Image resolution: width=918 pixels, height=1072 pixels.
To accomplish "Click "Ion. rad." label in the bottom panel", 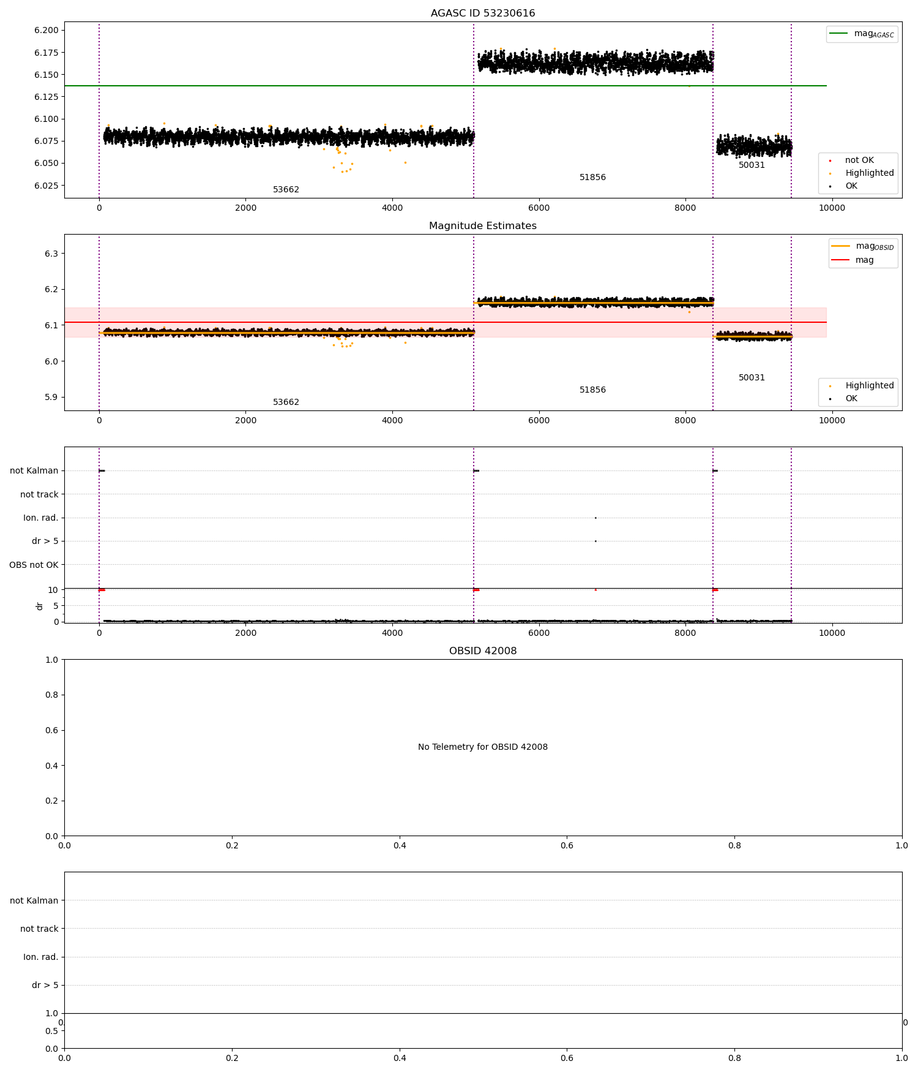I will coord(41,957).
